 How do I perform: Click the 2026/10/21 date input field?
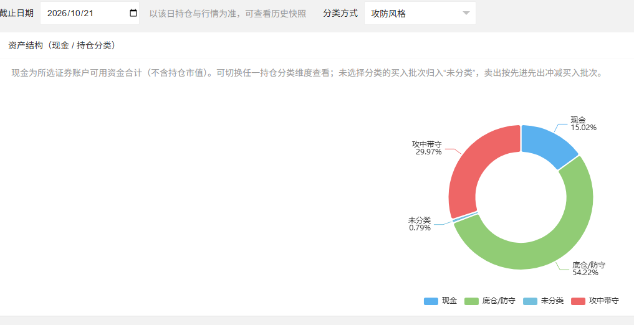pyautogui.click(x=90, y=13)
